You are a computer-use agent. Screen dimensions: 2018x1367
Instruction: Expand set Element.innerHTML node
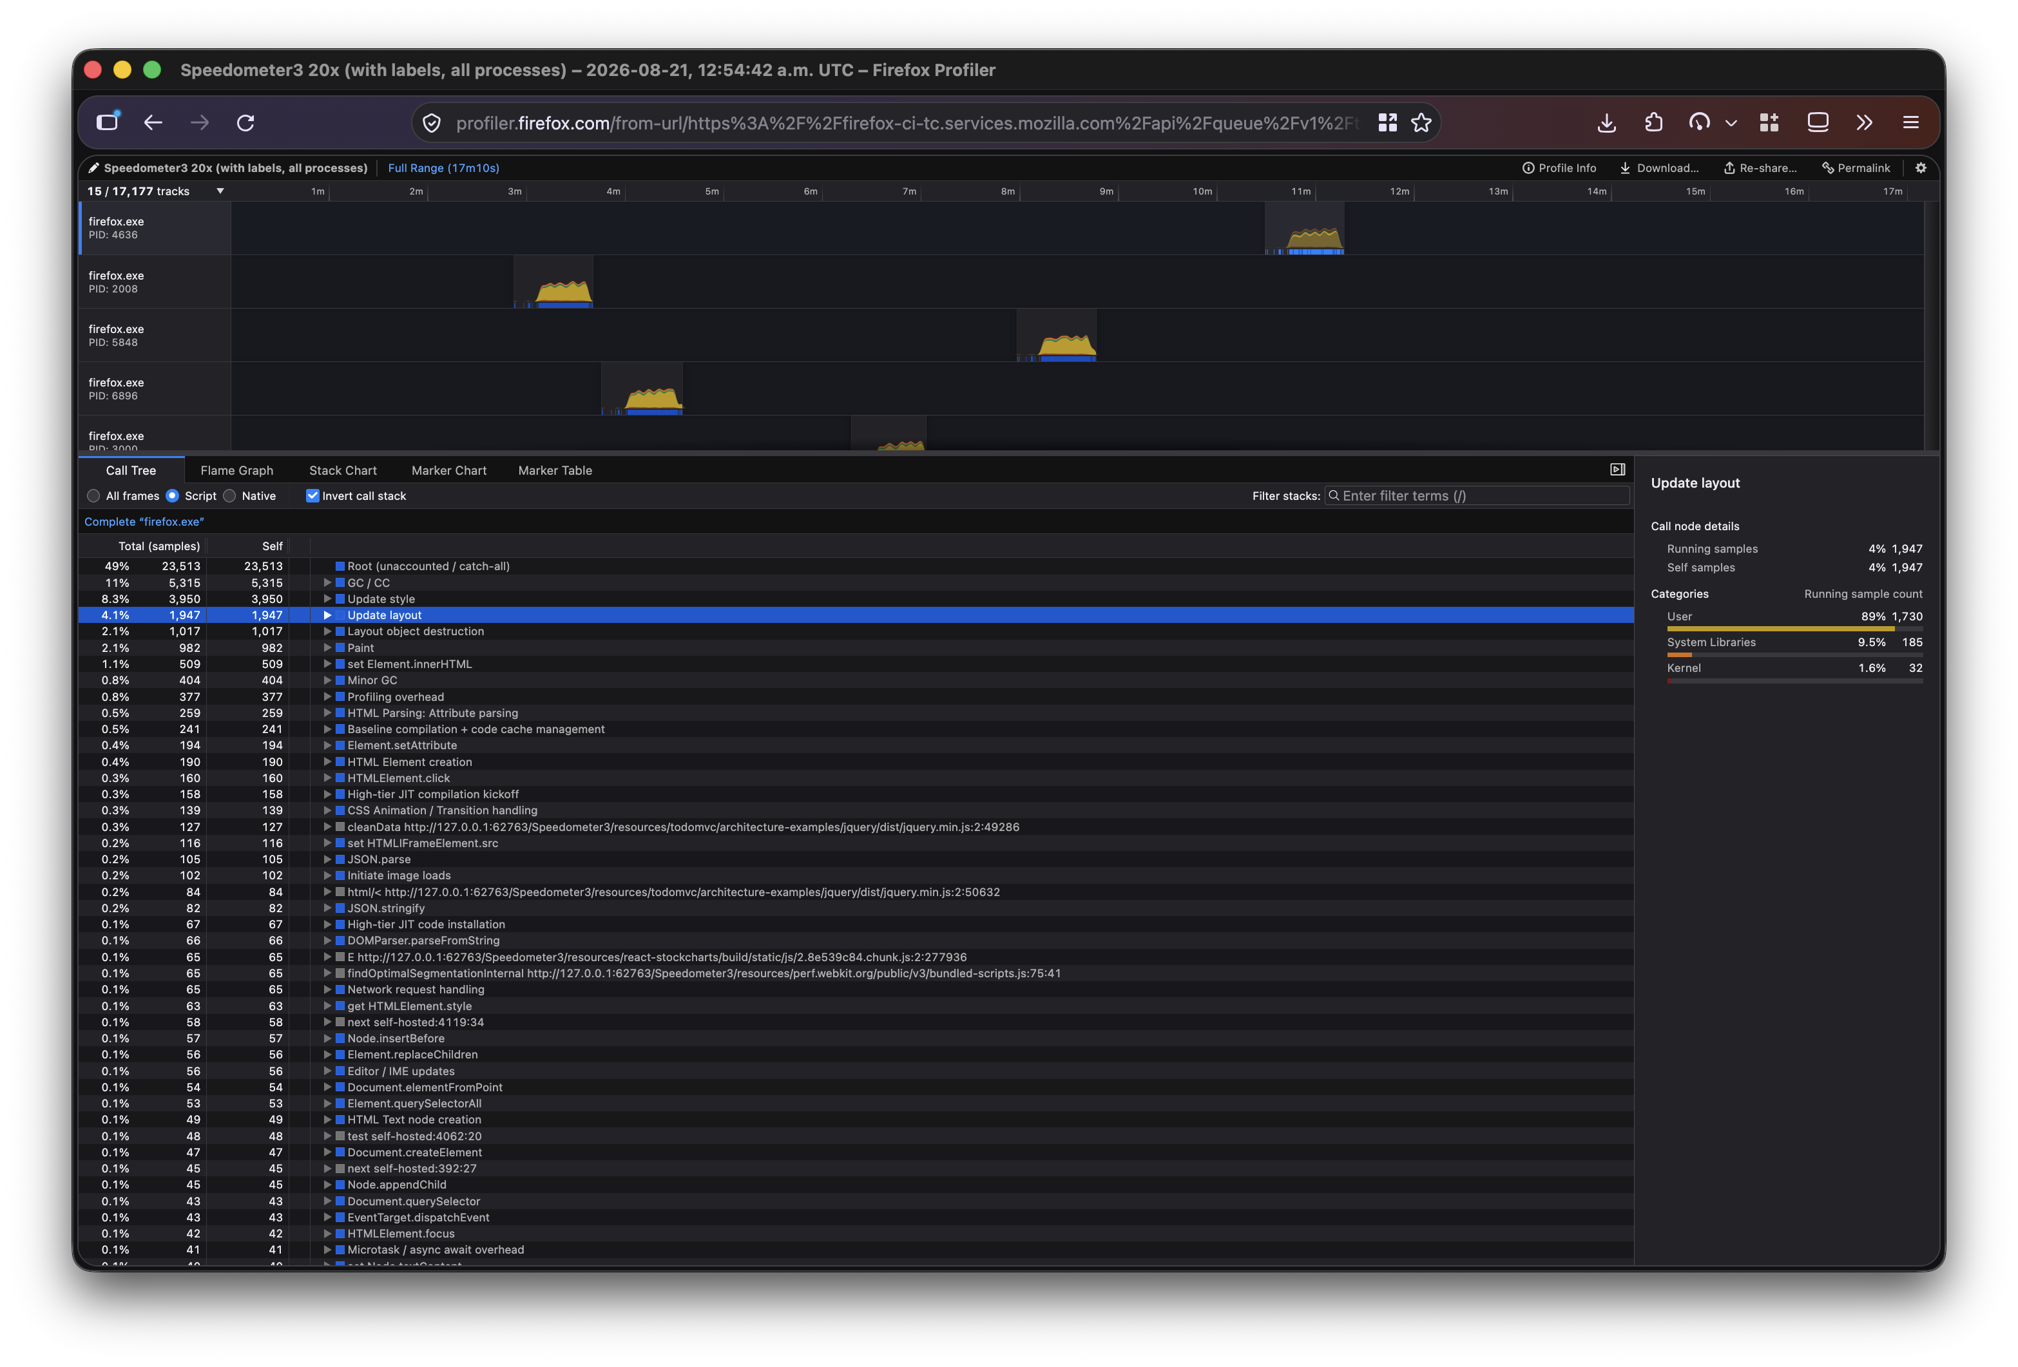(327, 664)
